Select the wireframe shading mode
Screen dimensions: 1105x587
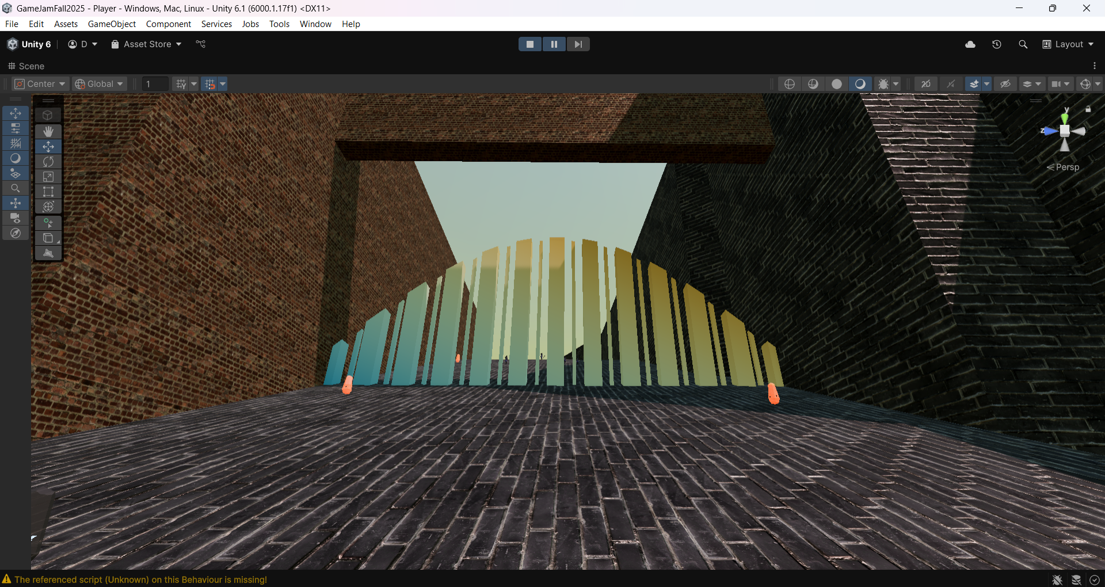pyautogui.click(x=790, y=84)
